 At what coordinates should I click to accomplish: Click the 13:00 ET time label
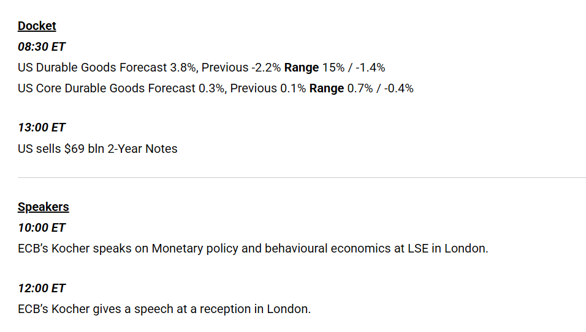click(x=42, y=127)
